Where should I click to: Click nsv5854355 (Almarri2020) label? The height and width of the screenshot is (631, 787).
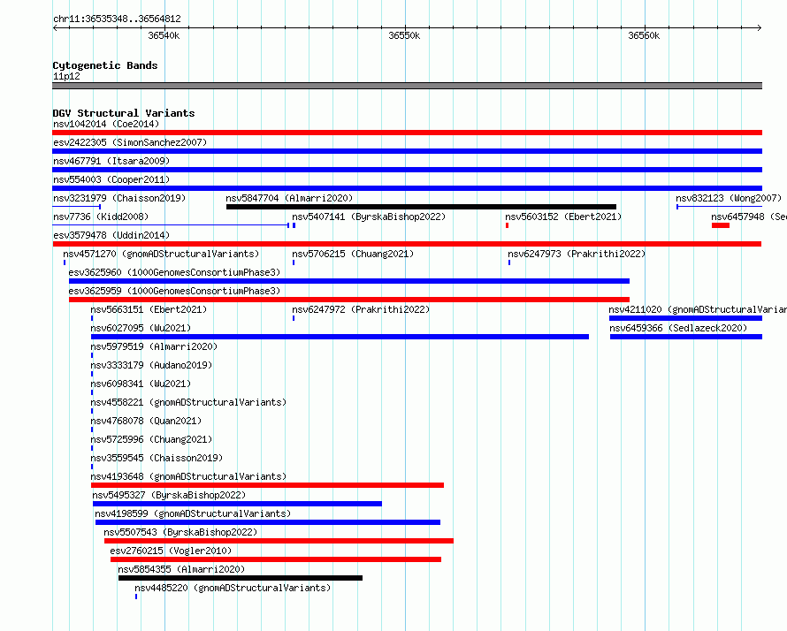tap(181, 569)
